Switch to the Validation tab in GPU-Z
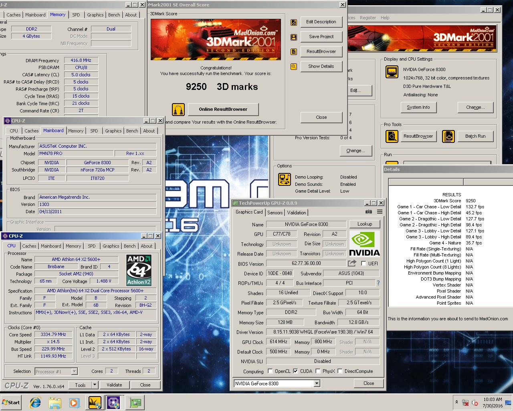The image size is (513, 411). pos(297,213)
